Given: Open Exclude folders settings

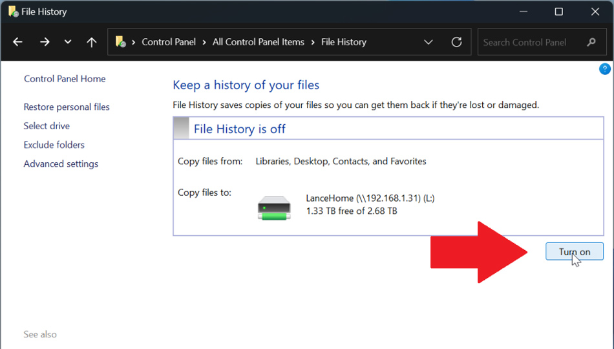Looking at the screenshot, I should point(54,145).
